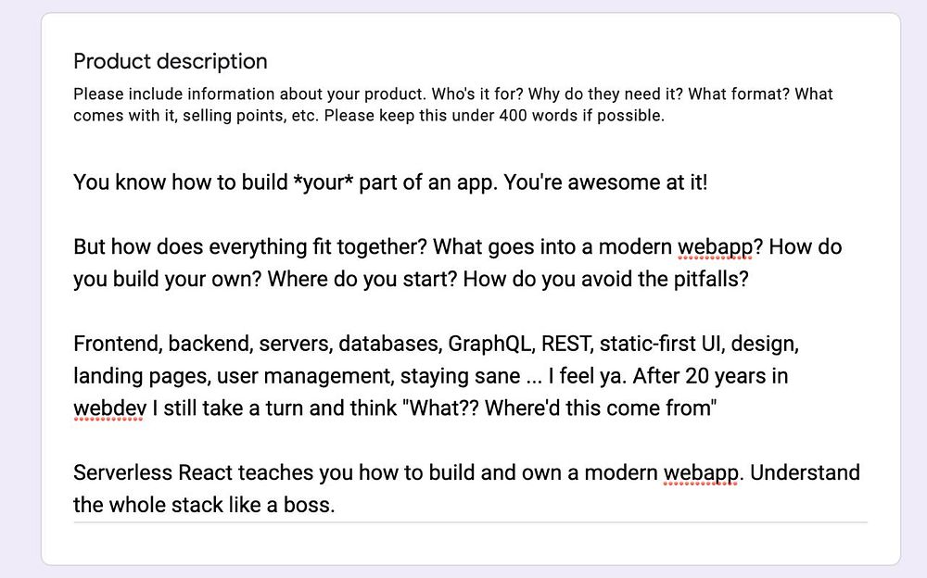The image size is (927, 578).
Task: Place cursor after "like a boss."
Action: 335,506
